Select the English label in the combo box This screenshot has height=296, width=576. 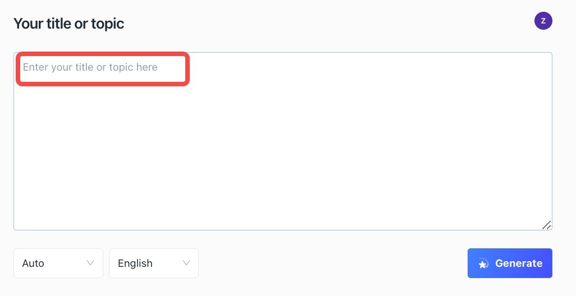tap(135, 263)
